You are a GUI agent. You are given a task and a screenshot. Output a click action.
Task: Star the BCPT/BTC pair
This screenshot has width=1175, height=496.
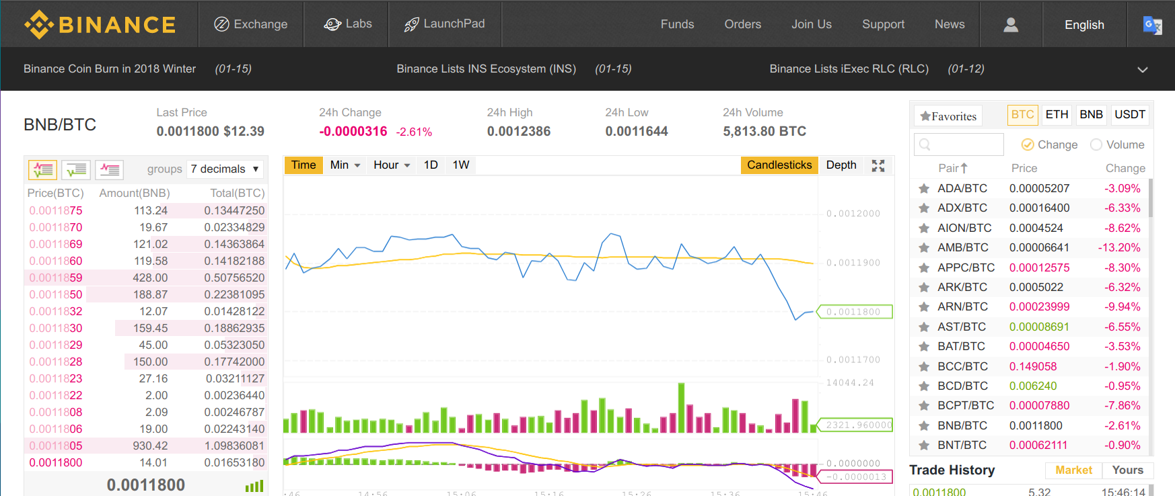924,406
